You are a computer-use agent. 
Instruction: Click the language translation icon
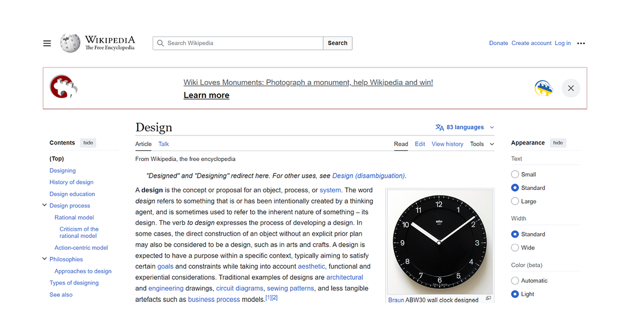440,127
